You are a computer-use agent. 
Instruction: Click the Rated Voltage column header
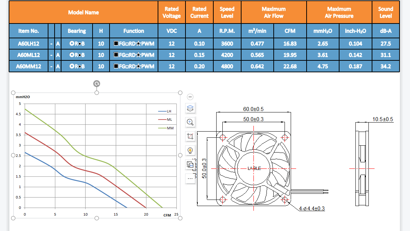[x=171, y=12]
